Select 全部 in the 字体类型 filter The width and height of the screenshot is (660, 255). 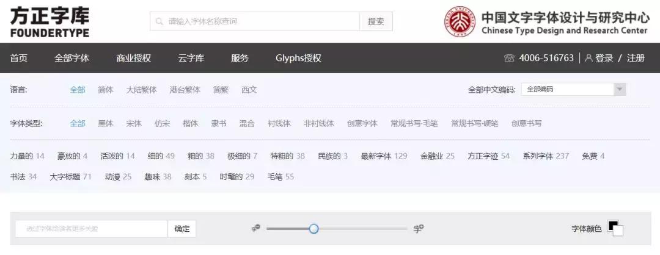point(78,123)
